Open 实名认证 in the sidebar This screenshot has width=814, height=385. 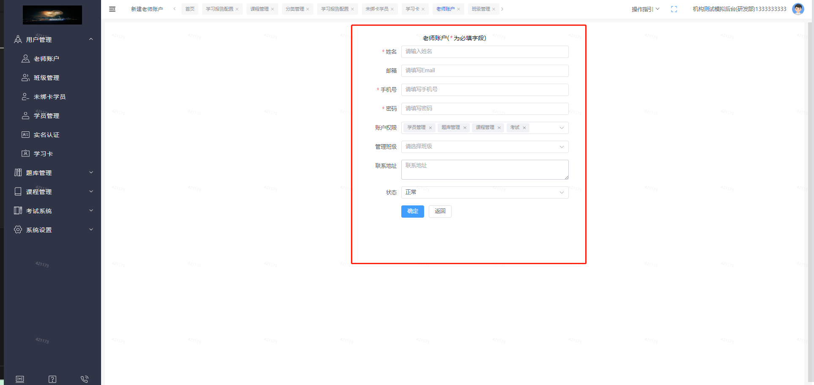point(52,135)
